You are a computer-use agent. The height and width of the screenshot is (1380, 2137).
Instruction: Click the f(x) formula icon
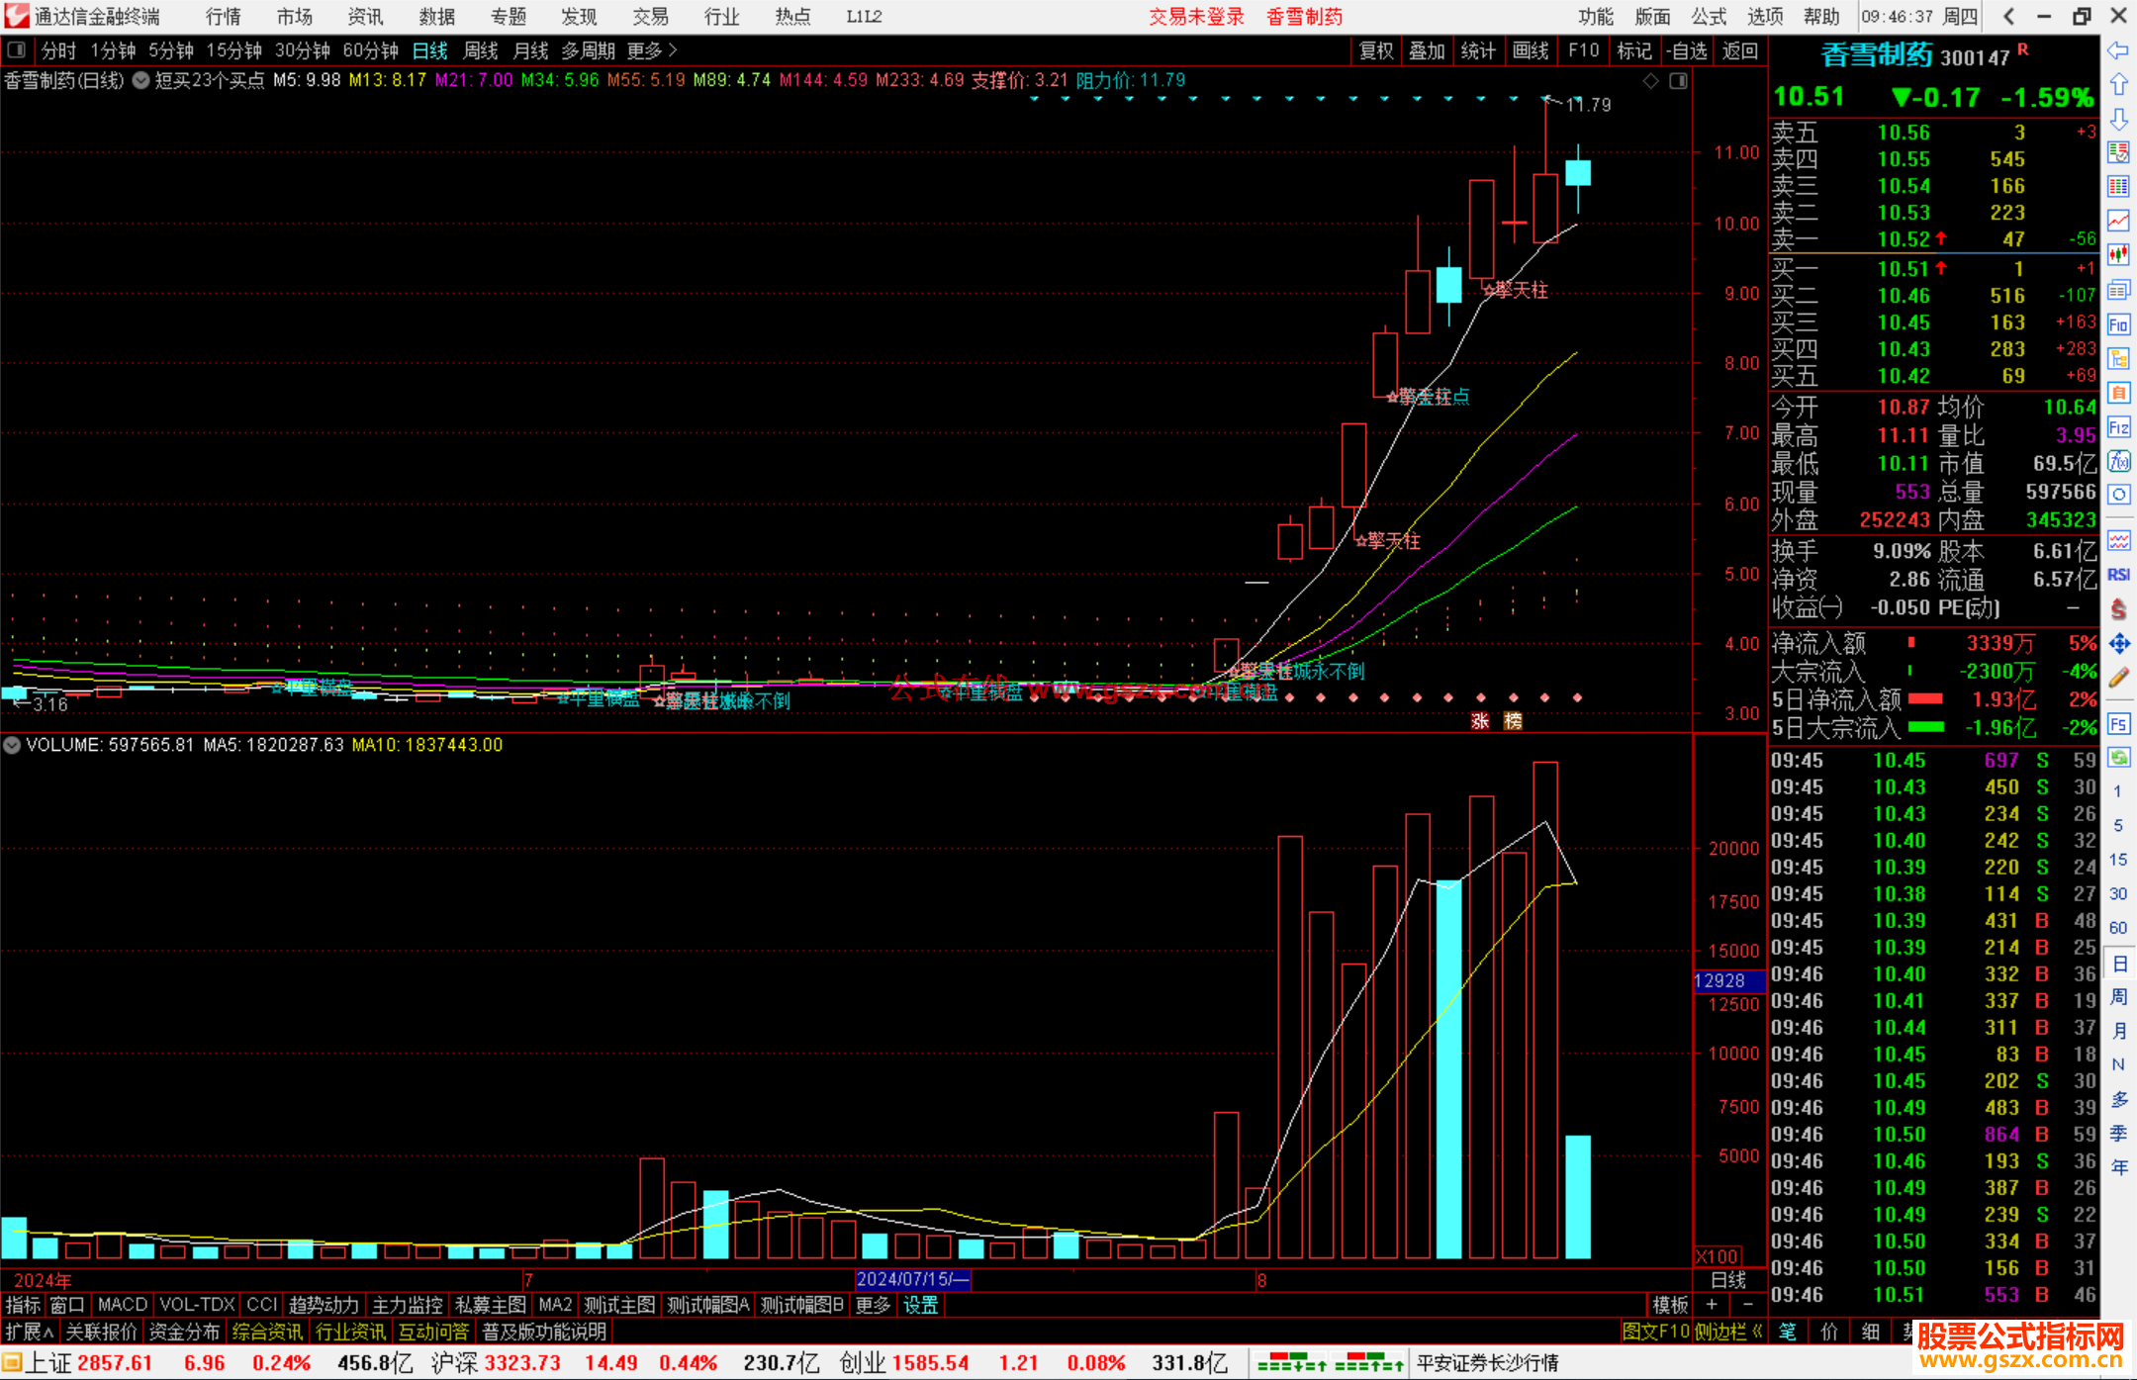click(2118, 461)
